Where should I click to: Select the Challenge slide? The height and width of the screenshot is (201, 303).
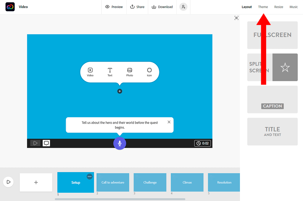[x=150, y=182]
